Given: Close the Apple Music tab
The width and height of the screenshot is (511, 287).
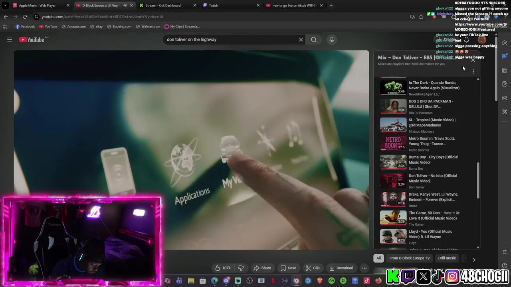Looking at the screenshot, I should (x=68, y=6).
